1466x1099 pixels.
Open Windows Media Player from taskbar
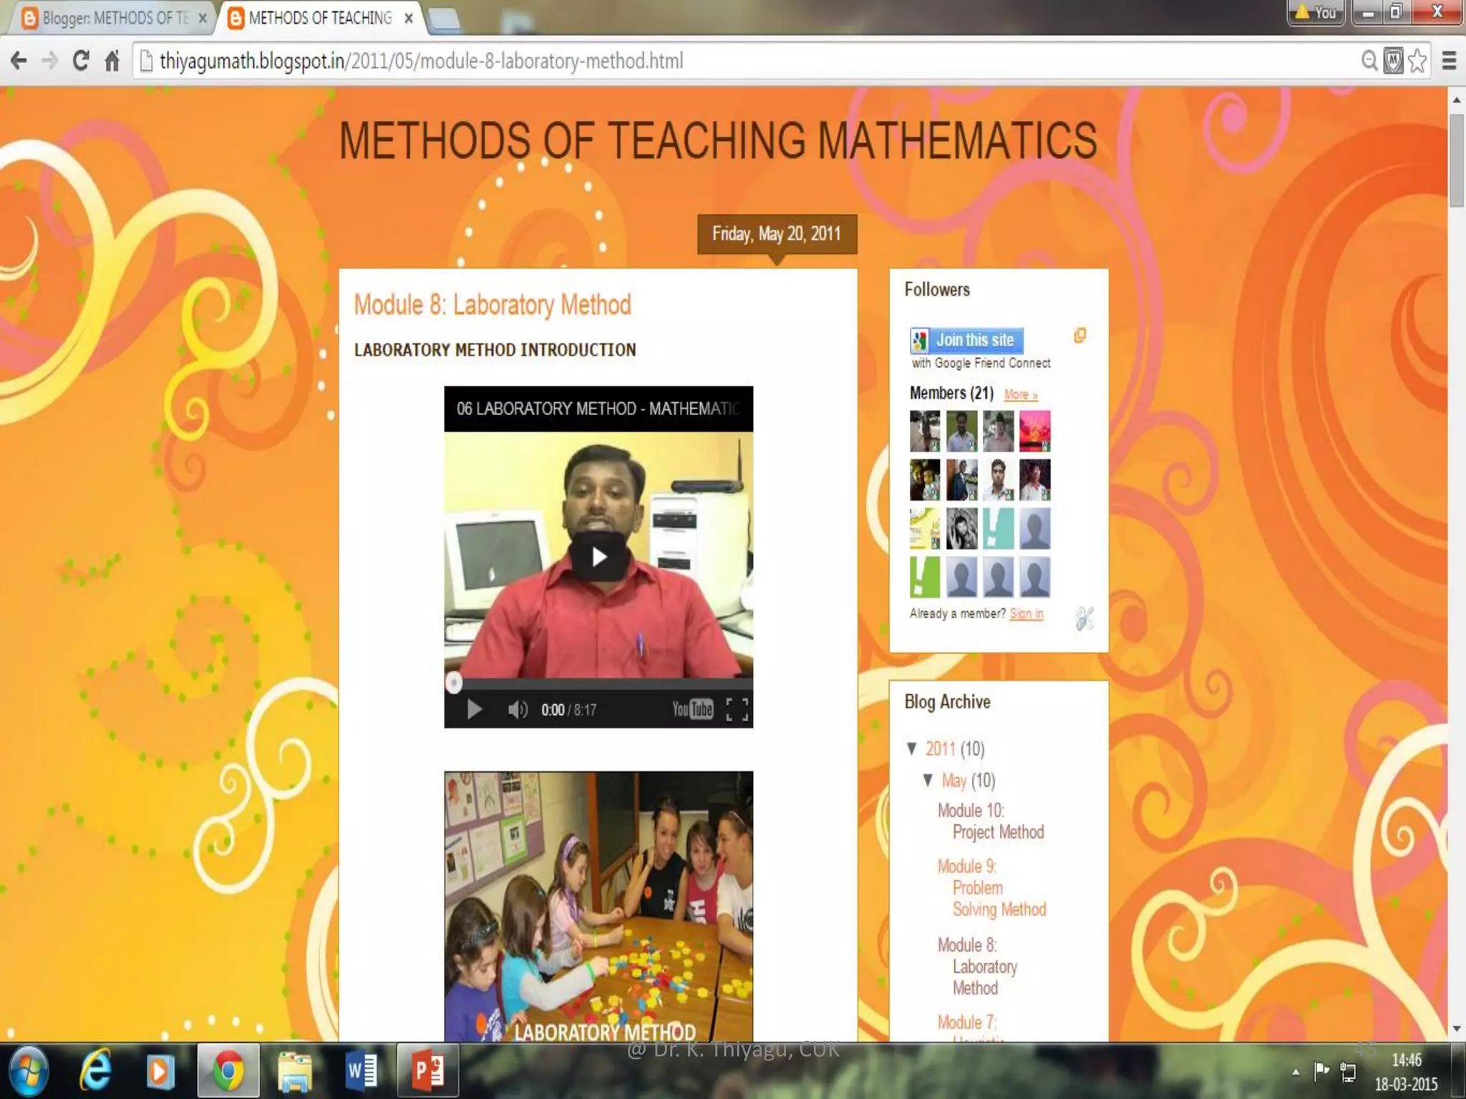coord(160,1071)
